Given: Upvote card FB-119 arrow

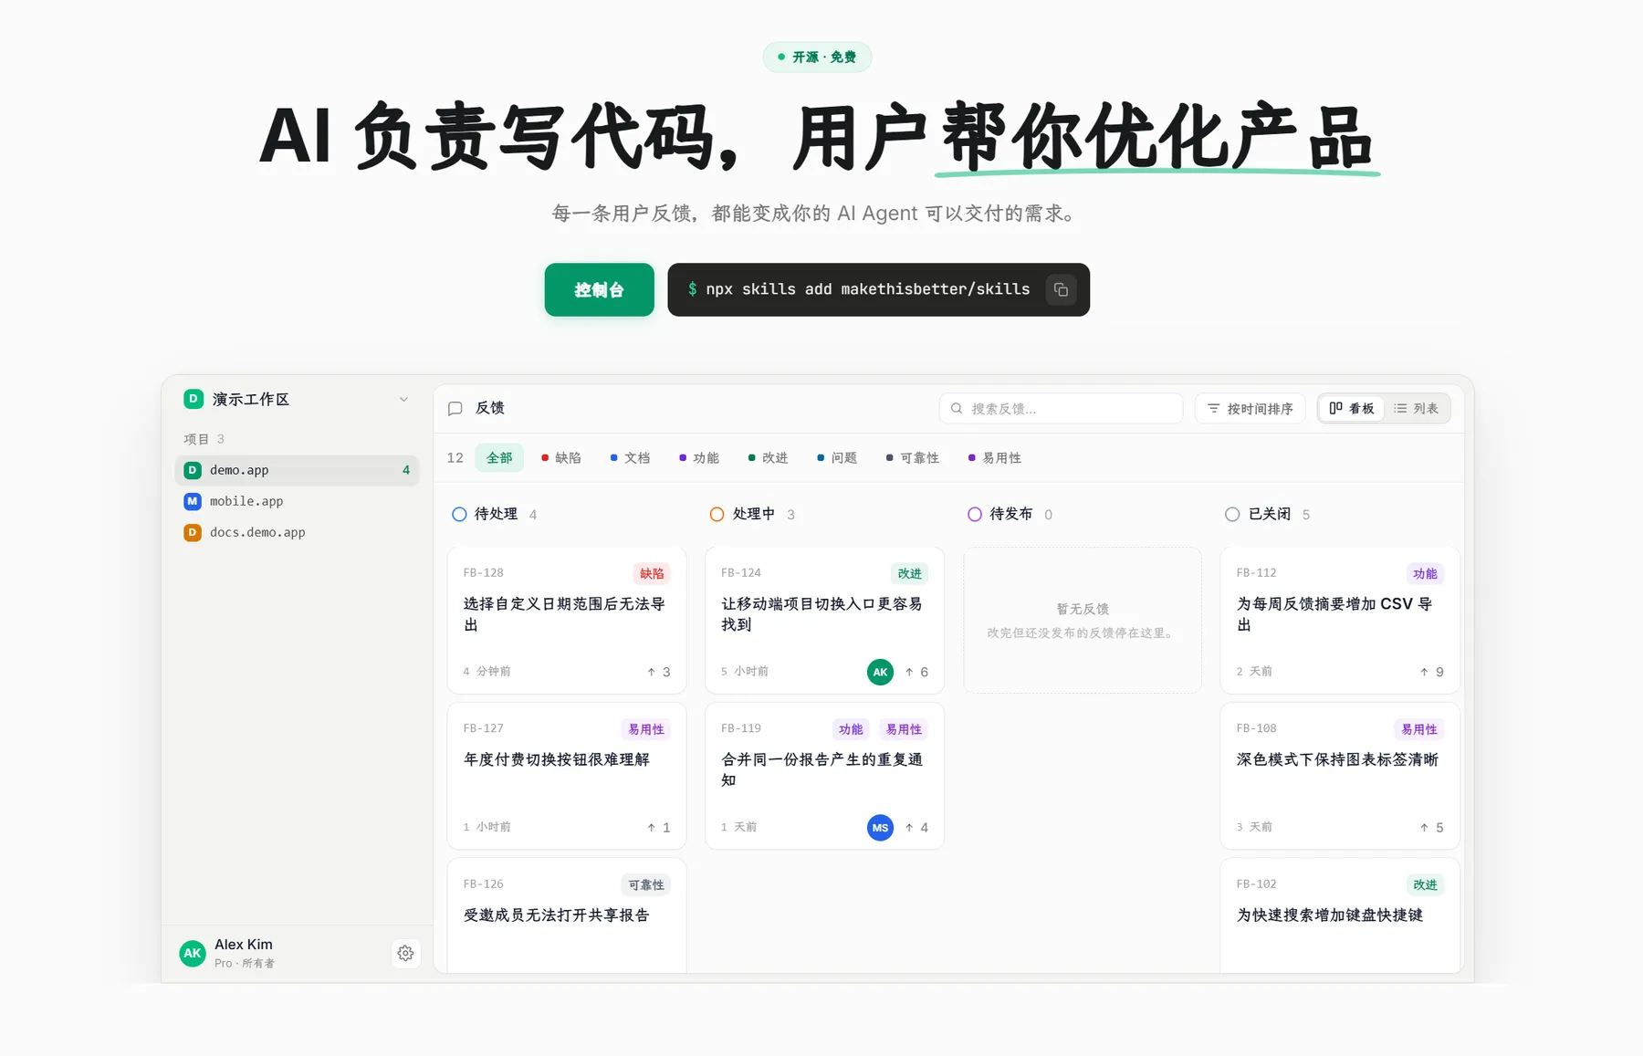Looking at the screenshot, I should 909,828.
